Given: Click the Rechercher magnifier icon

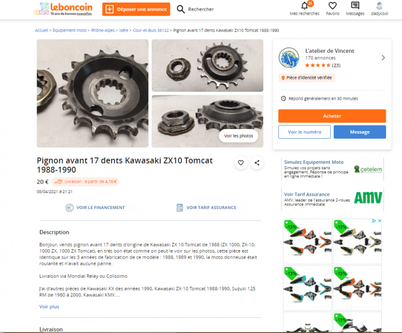Looking at the screenshot, I should coord(180,9).
